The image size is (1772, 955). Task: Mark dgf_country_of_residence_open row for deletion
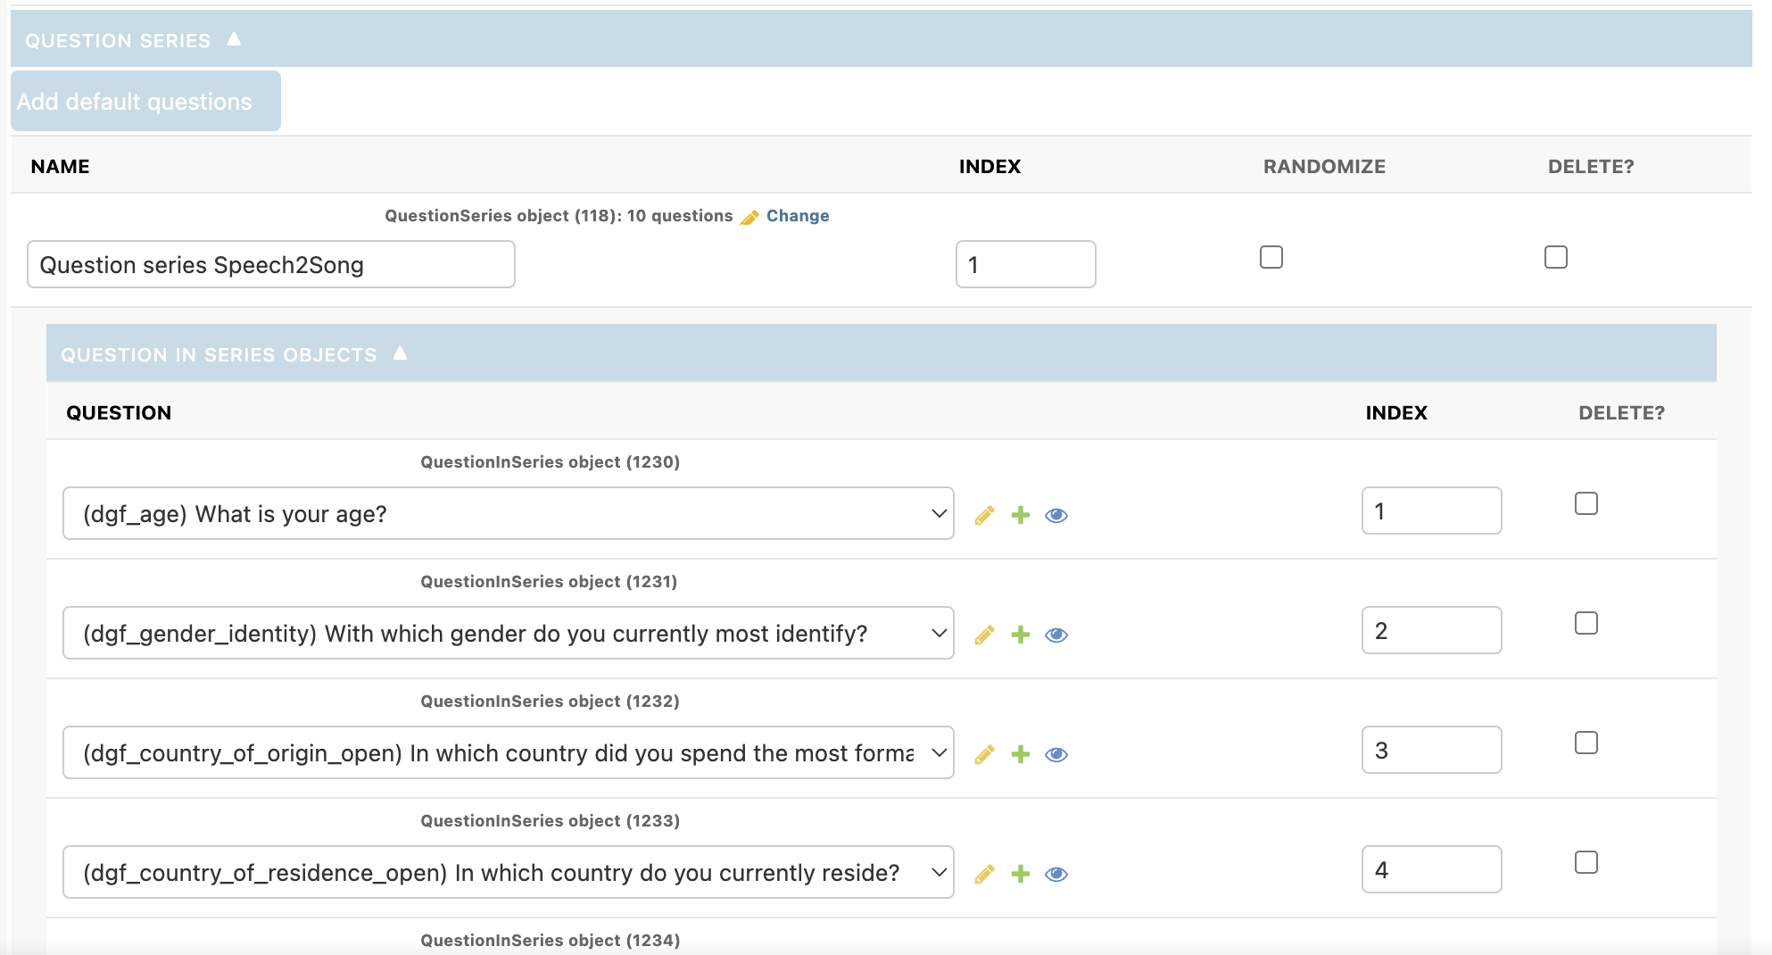tap(1586, 862)
